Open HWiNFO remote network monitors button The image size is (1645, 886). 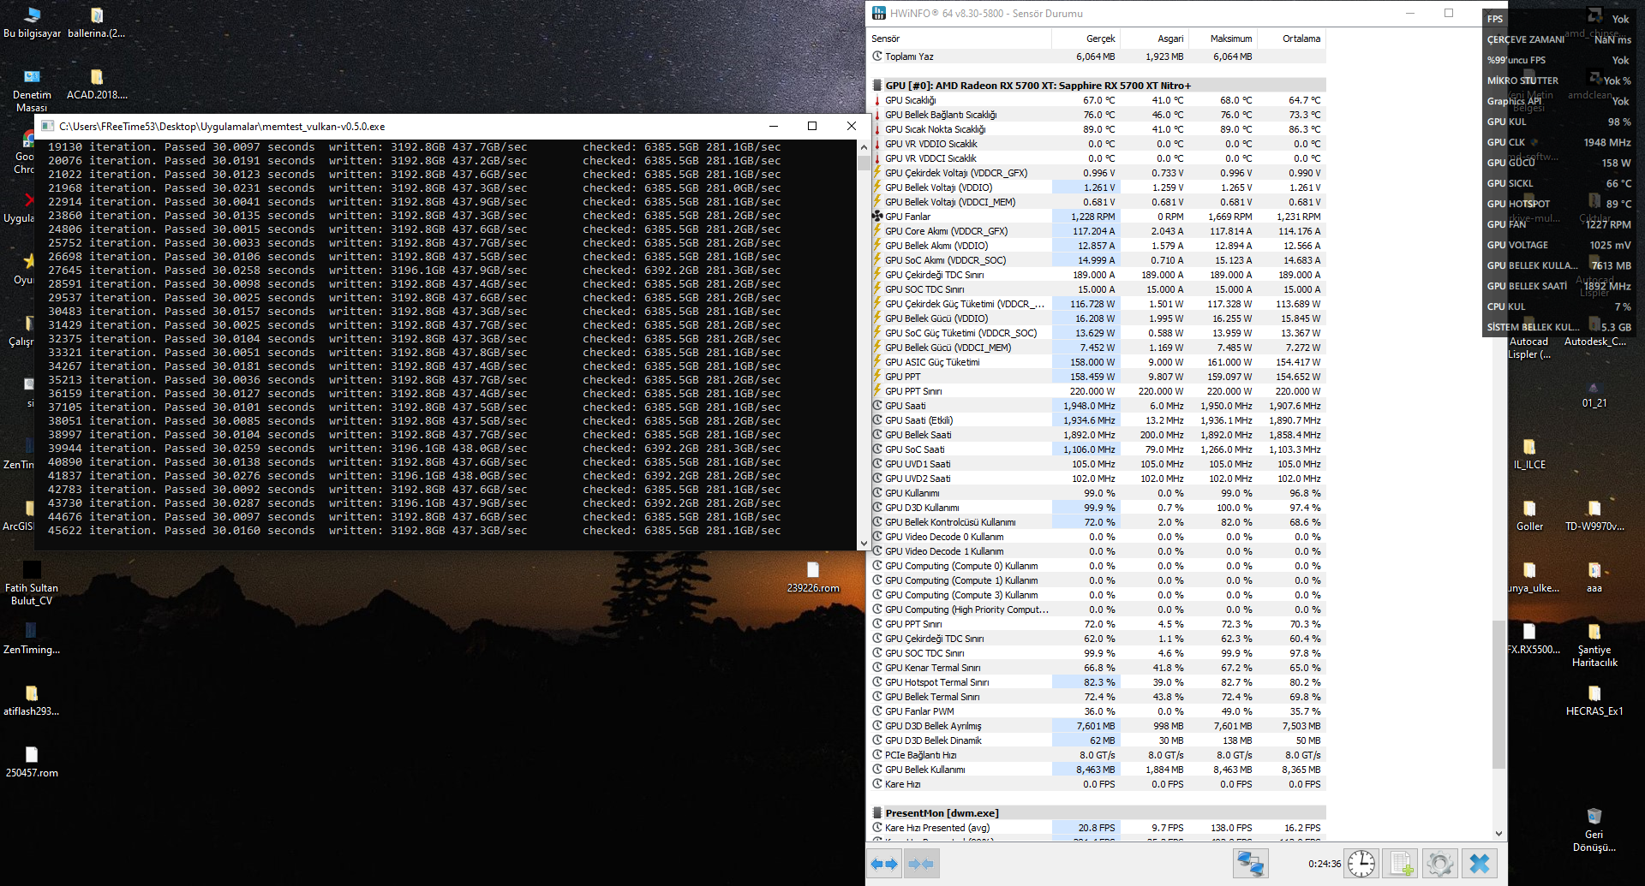tap(1250, 864)
